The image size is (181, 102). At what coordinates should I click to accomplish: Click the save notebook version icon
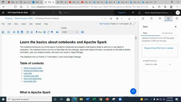click(x=3, y=32)
